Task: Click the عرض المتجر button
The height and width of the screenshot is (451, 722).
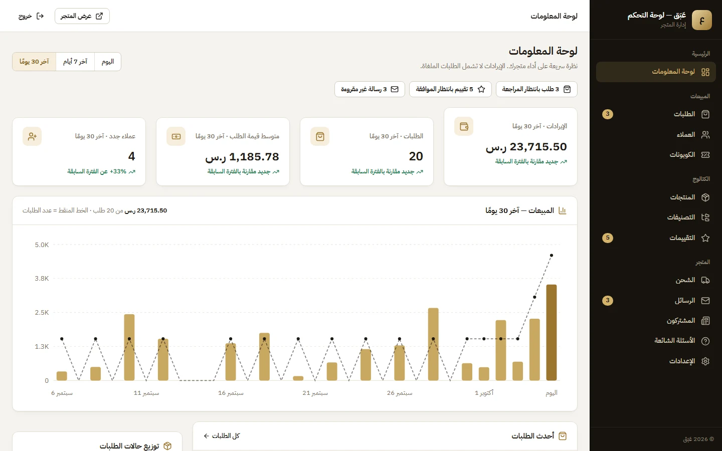Action: pyautogui.click(x=82, y=16)
